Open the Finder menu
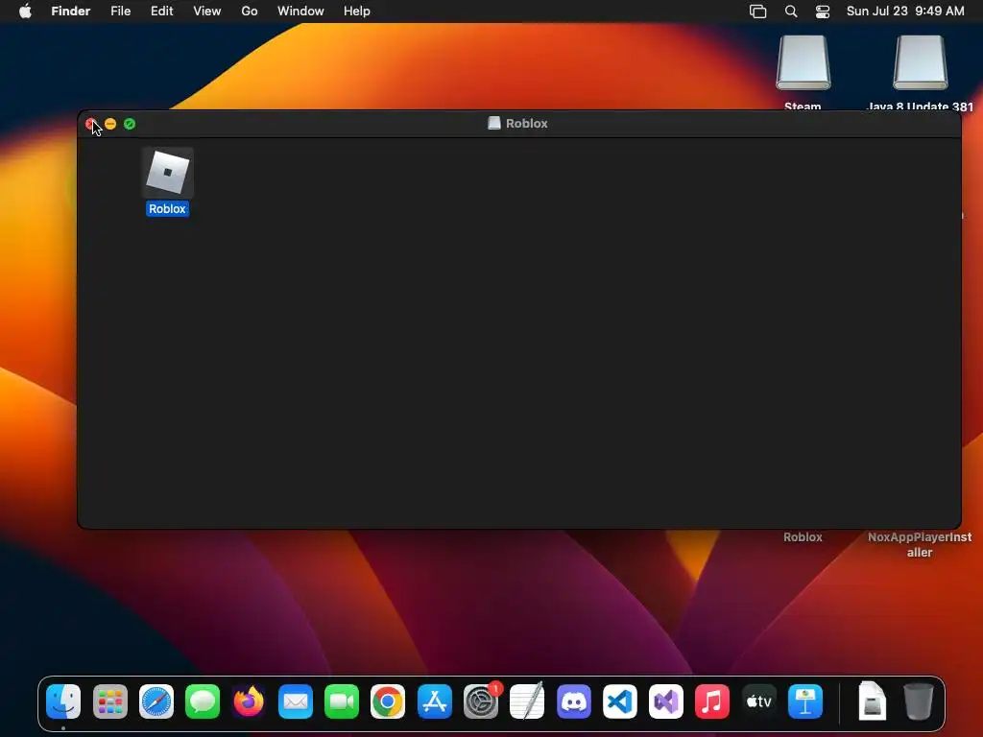983x737 pixels. click(x=71, y=12)
